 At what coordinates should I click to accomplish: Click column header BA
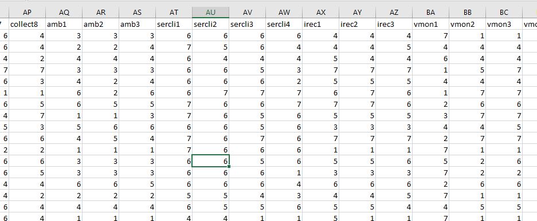coord(430,13)
